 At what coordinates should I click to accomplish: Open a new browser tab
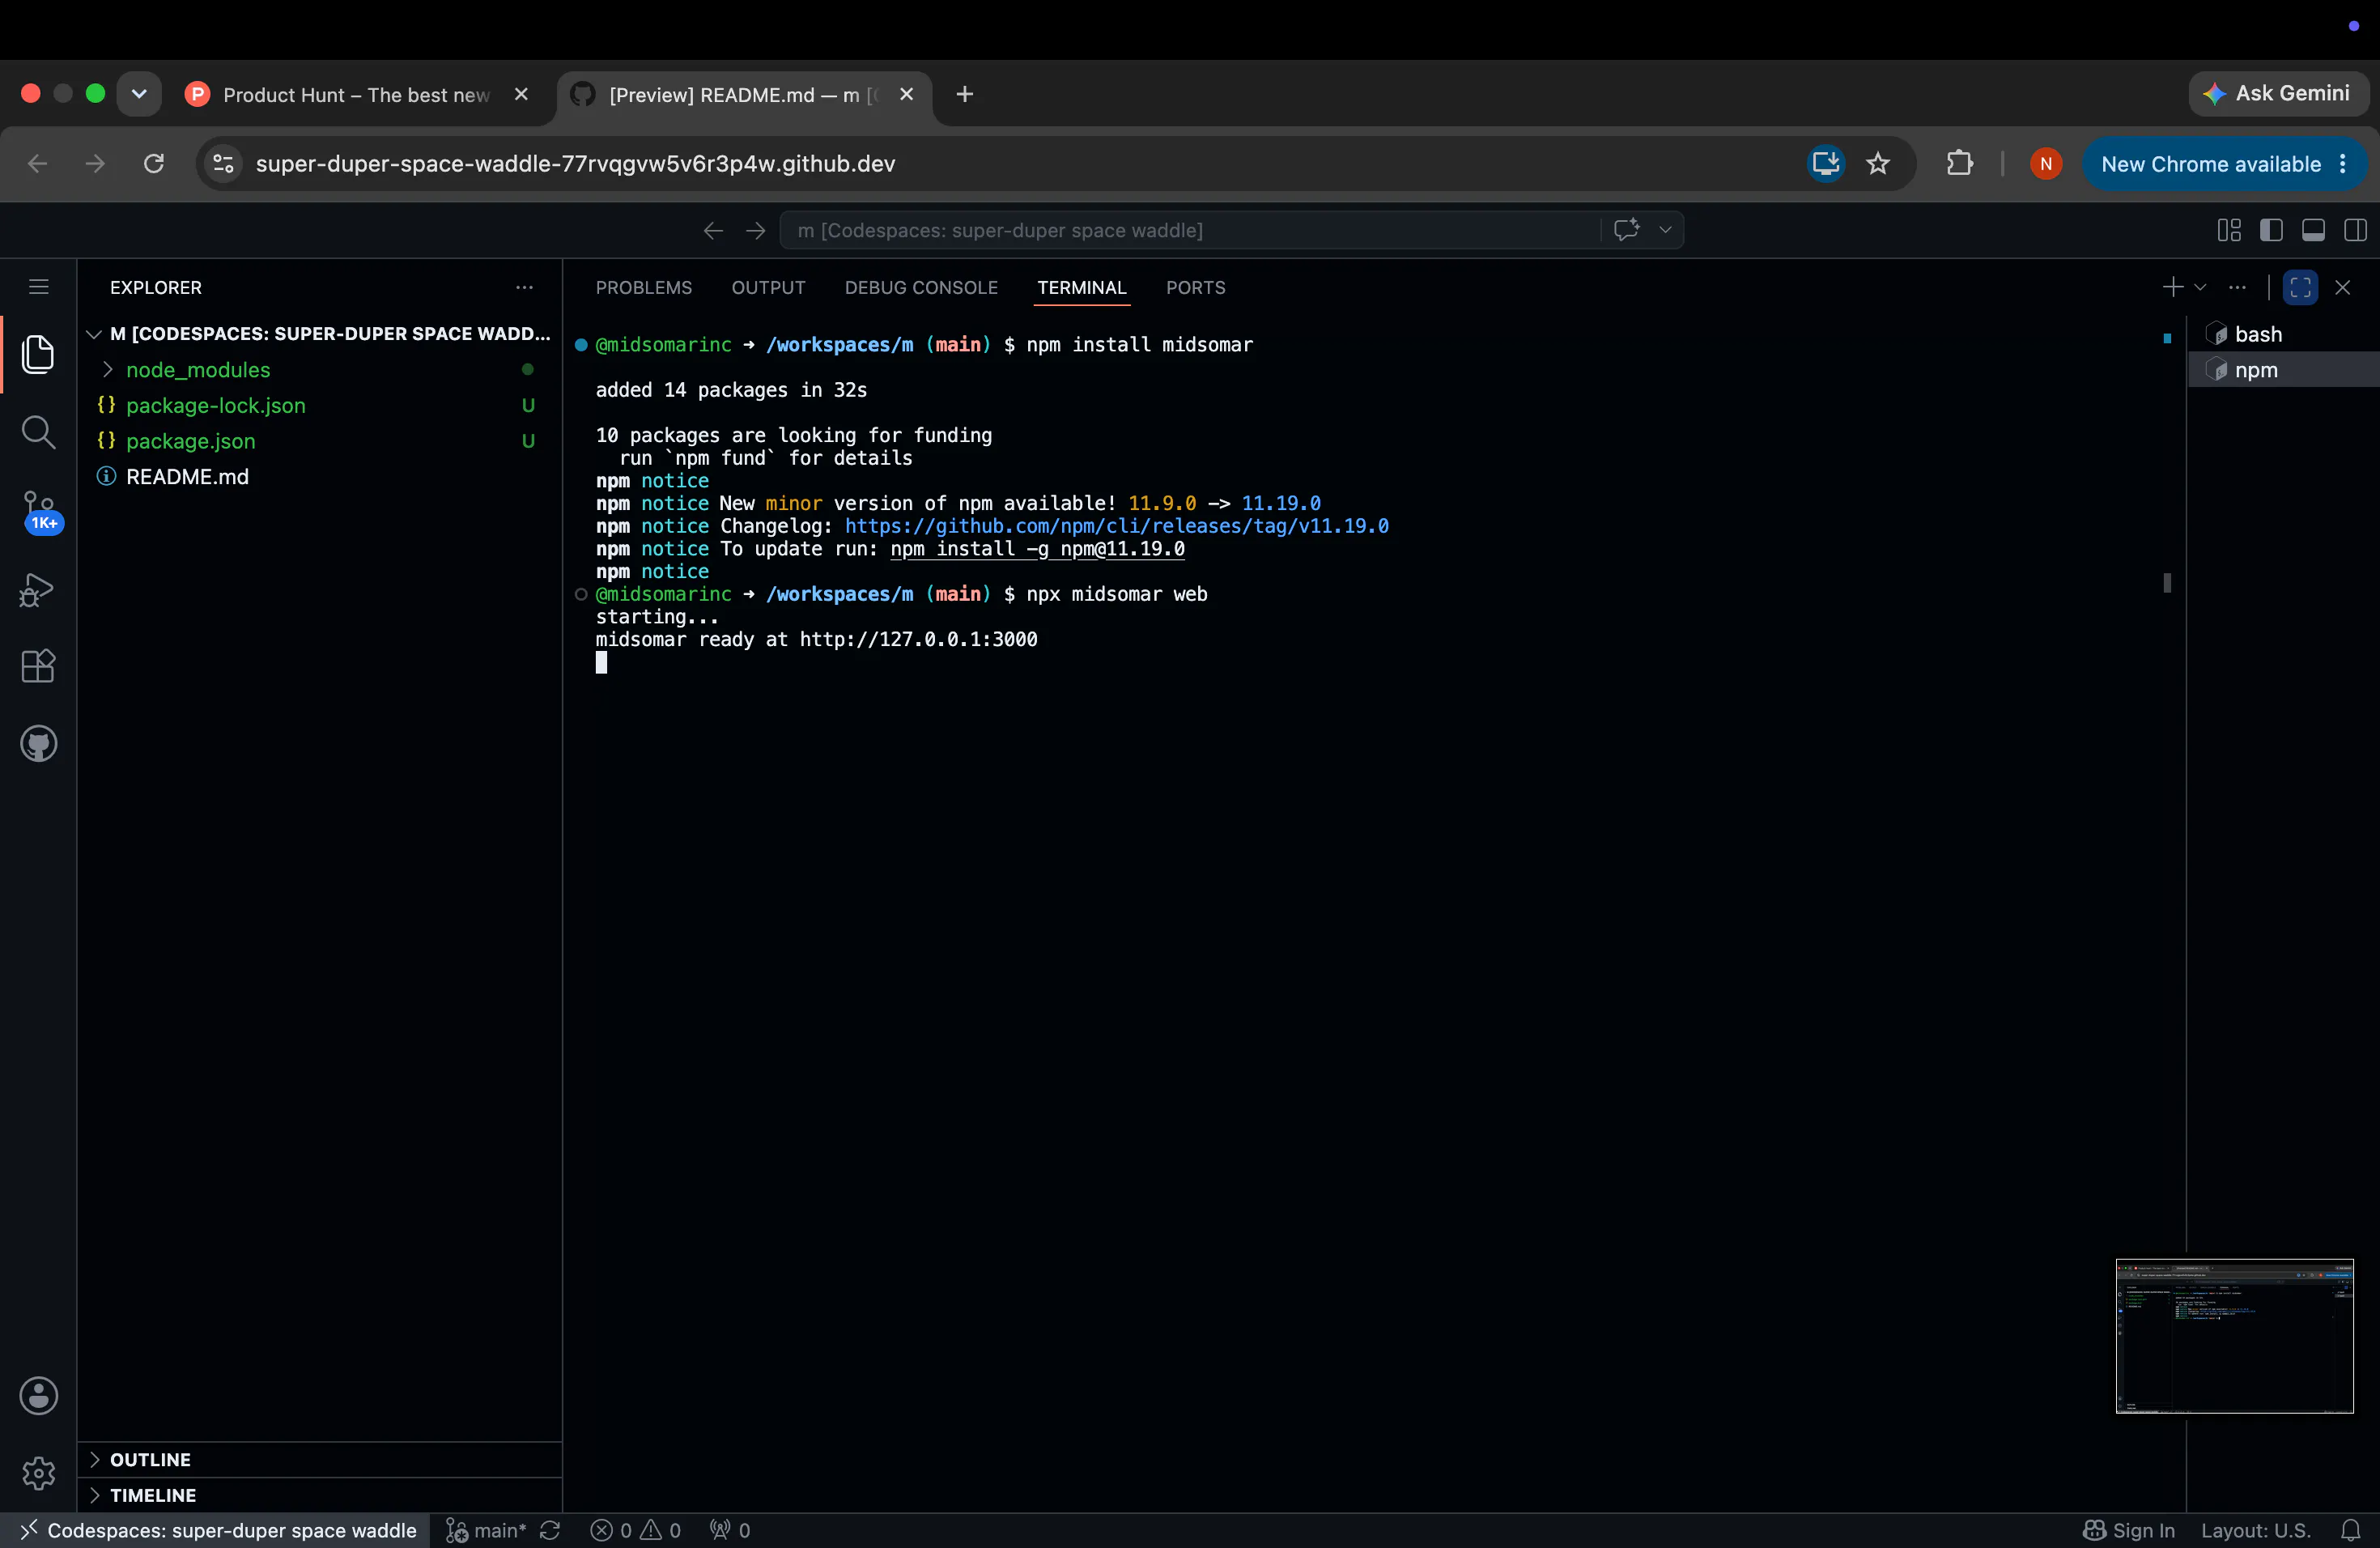point(964,94)
